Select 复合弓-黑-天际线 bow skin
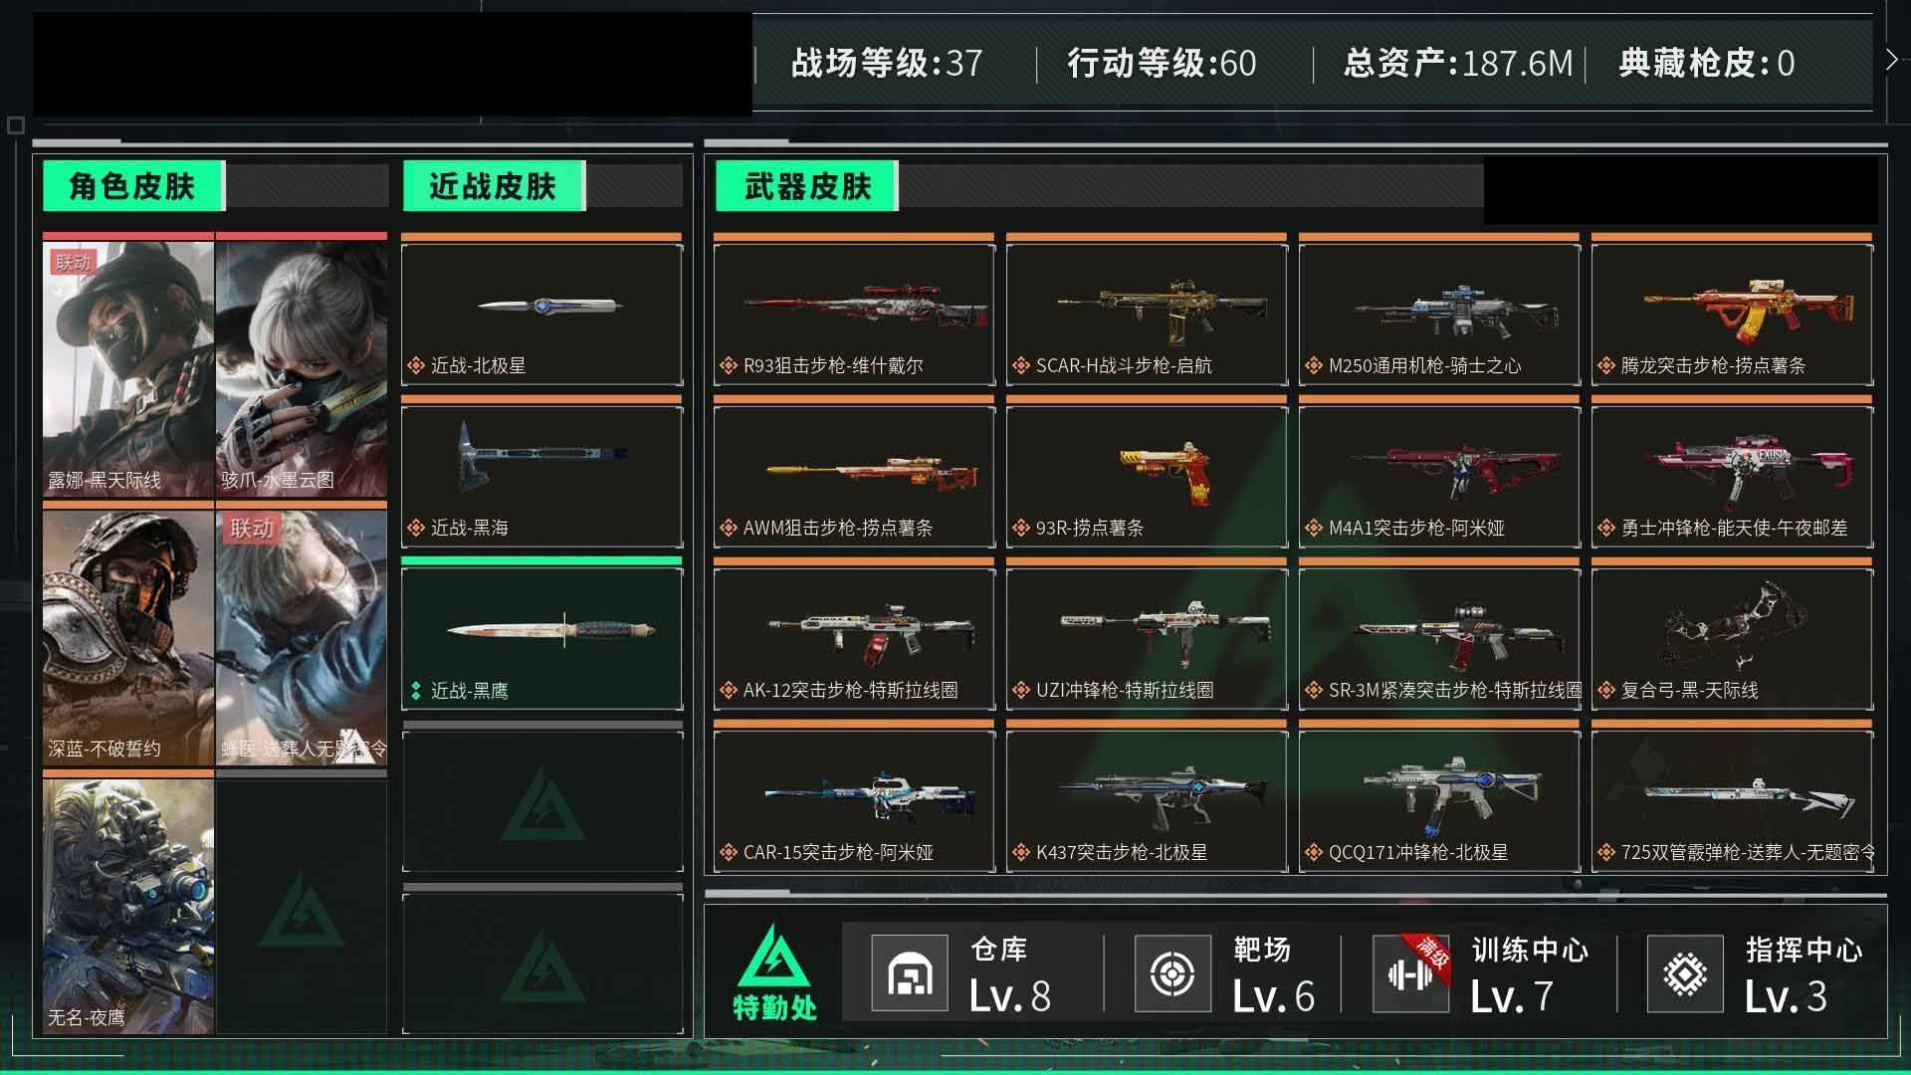 [x=1732, y=638]
